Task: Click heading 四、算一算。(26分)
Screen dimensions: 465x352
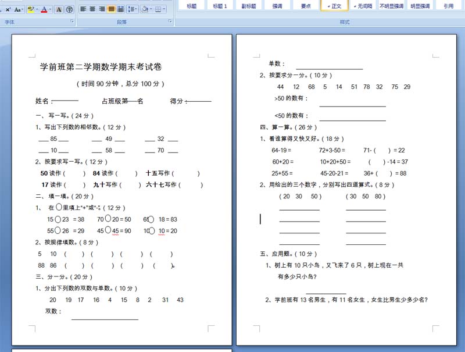Action: 288,127
